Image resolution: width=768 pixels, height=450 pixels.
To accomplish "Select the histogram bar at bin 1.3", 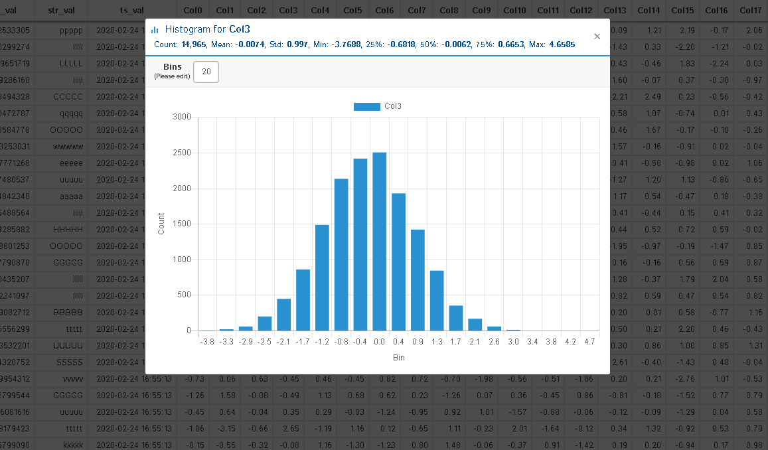I will pyautogui.click(x=437, y=301).
